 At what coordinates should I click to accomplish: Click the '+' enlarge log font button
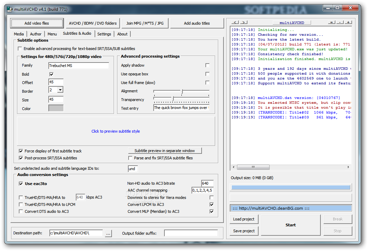point(349,22)
